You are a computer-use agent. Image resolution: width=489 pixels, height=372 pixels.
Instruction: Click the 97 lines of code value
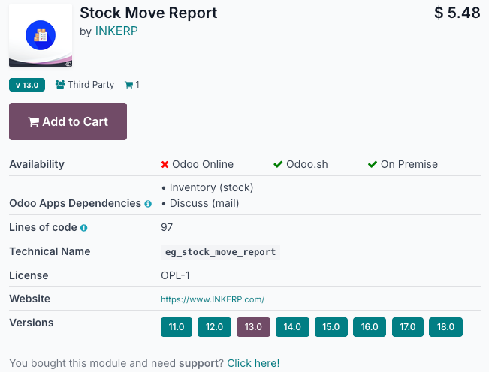click(167, 227)
